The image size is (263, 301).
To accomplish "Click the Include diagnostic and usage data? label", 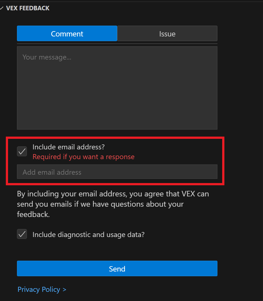I will [88, 235].
